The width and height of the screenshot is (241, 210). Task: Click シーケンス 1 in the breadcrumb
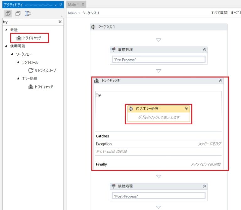[x=91, y=13]
